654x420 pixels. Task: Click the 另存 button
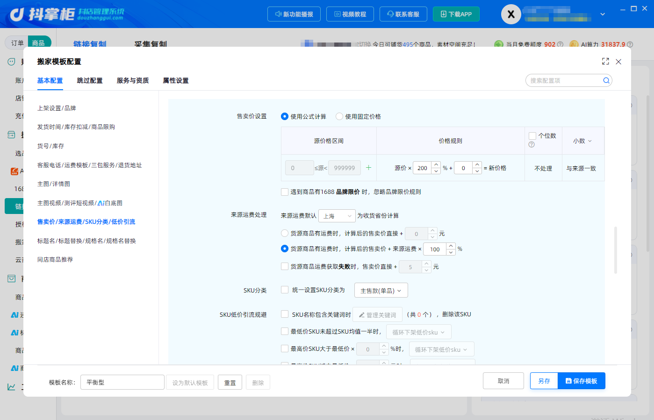tap(544, 381)
